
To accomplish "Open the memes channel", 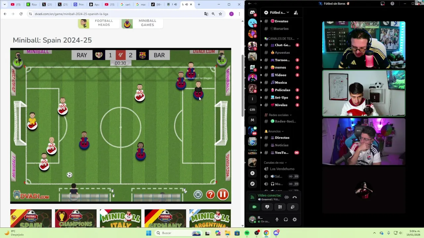I will coord(281,67).
